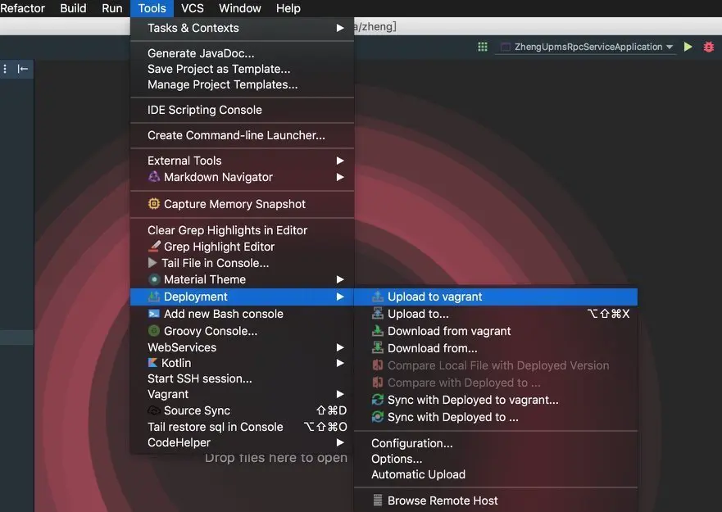Choose Download from vagrant option
This screenshot has width=722, height=512.
(448, 331)
